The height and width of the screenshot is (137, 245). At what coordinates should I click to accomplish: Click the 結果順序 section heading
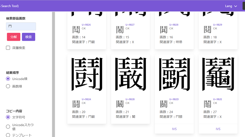pos(12,72)
